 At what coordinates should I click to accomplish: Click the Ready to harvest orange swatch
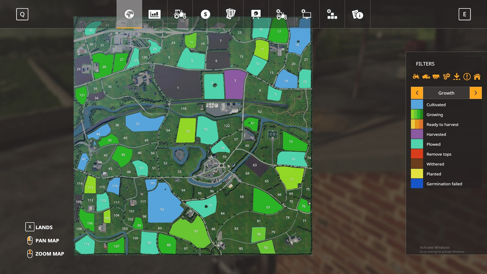coord(417,124)
